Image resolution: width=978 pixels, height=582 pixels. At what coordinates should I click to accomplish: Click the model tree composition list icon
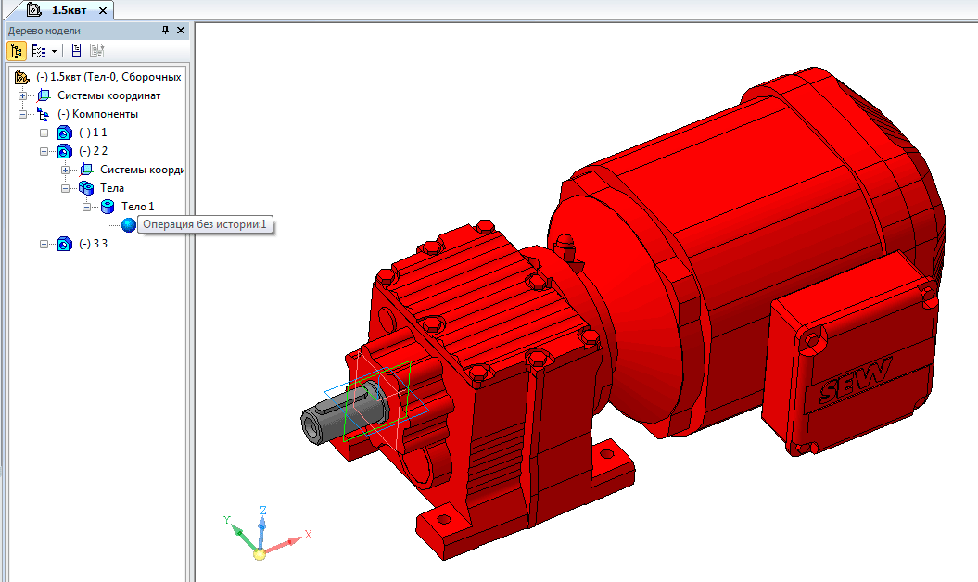(x=38, y=51)
